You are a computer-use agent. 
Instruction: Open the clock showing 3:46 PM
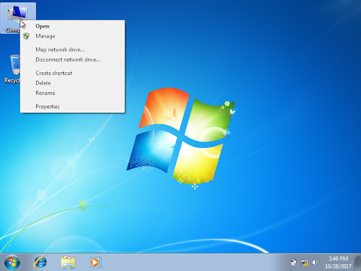pos(338,262)
